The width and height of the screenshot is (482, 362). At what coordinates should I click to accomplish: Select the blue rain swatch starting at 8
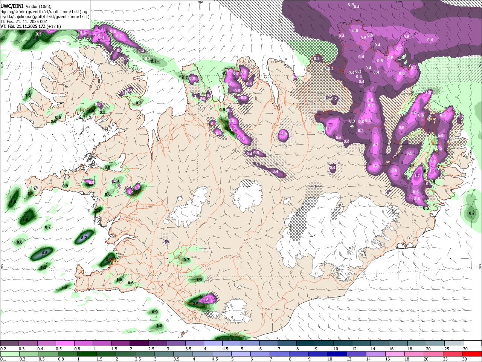pos(299,354)
